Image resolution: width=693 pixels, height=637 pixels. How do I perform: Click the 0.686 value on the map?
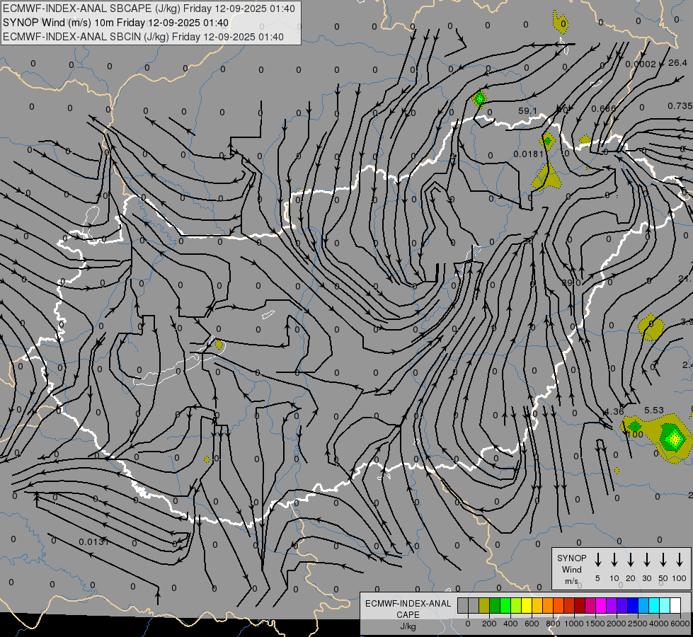[x=603, y=109]
